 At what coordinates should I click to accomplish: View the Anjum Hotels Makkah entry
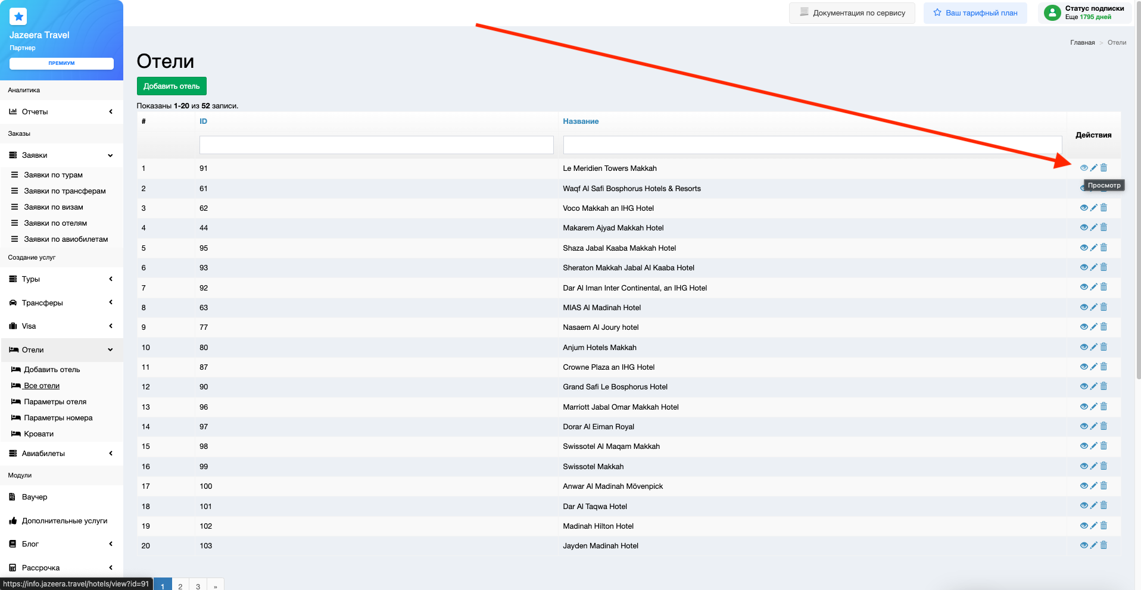click(x=1084, y=347)
